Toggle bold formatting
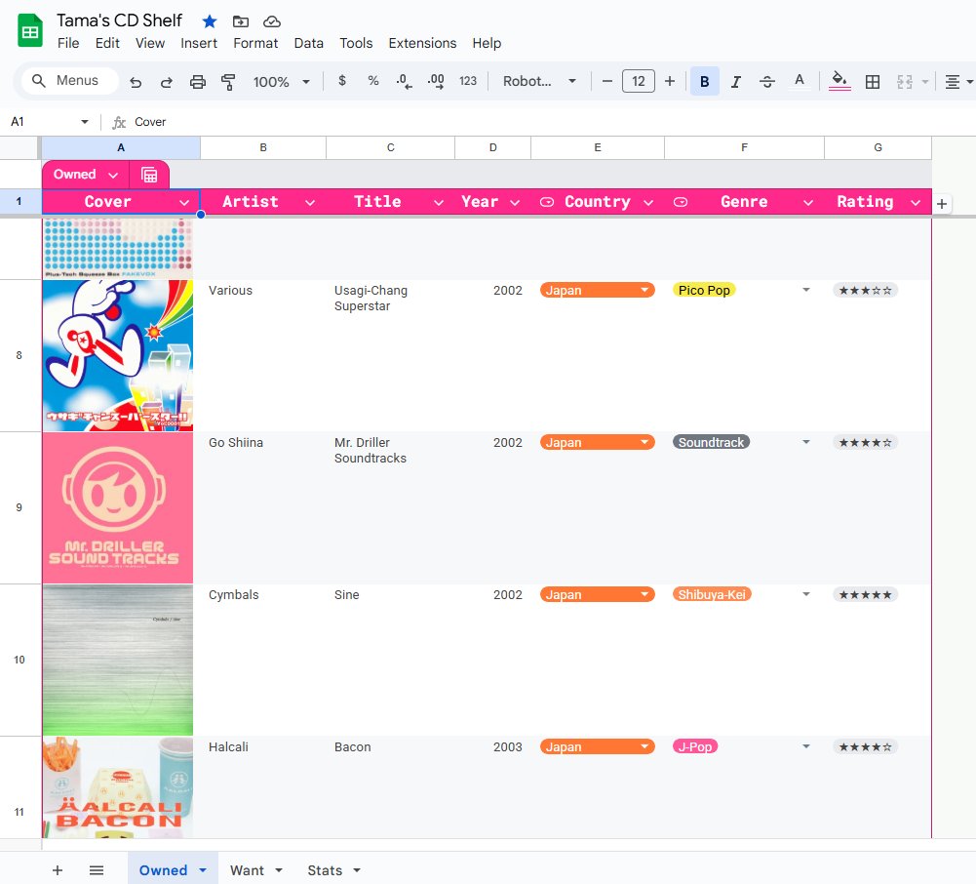 pos(705,82)
